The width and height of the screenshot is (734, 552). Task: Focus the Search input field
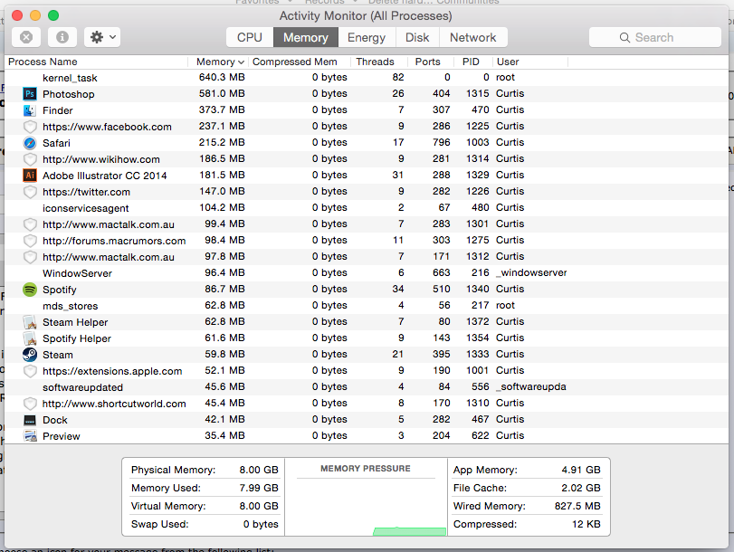[x=655, y=37]
